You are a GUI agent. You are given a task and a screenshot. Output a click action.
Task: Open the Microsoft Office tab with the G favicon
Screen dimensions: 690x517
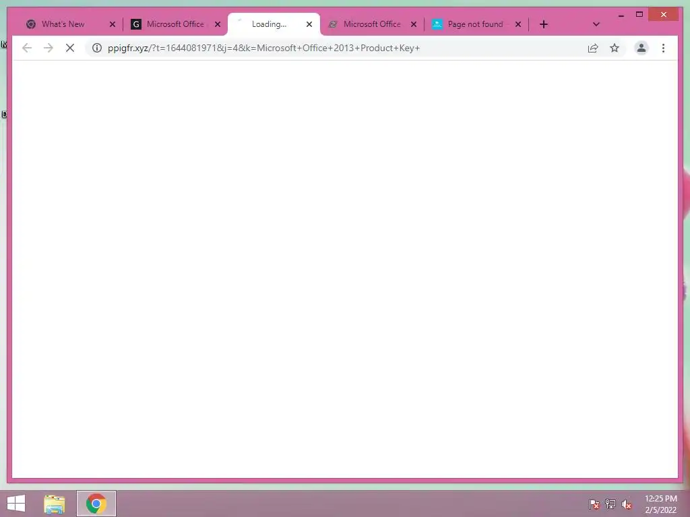[175, 24]
